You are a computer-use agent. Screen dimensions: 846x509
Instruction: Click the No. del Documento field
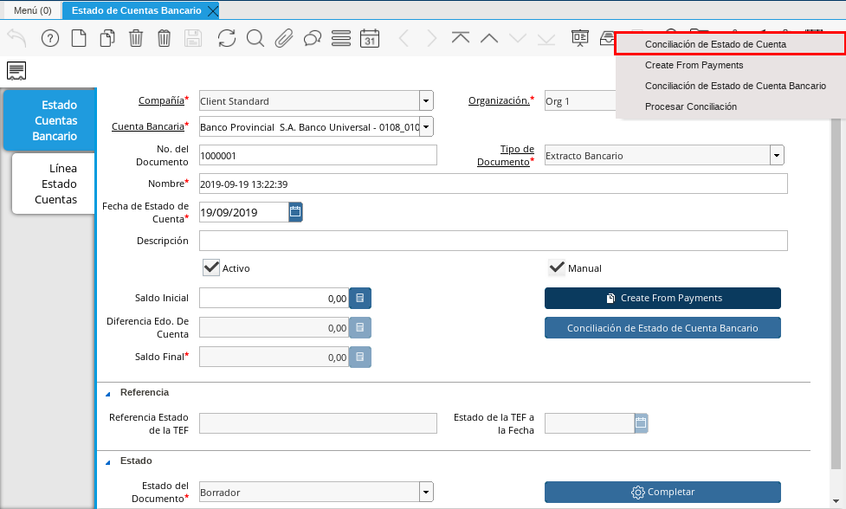click(318, 155)
